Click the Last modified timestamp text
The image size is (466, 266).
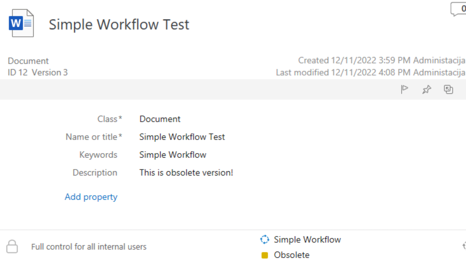[371, 72]
